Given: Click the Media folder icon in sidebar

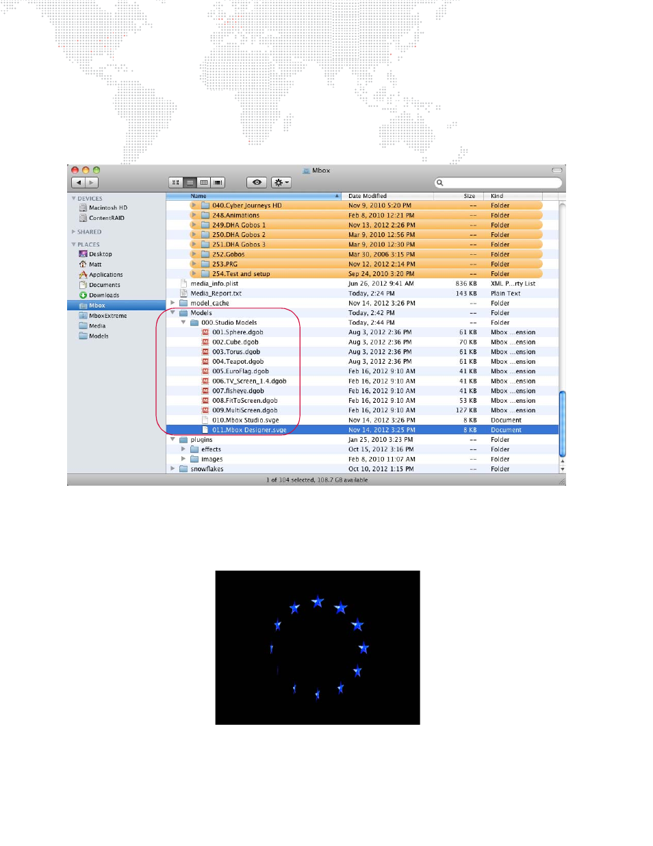Looking at the screenshot, I should (83, 326).
